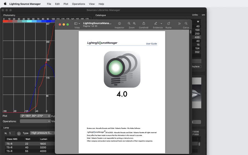Click the User Guide text on PDF page

tap(151, 44)
